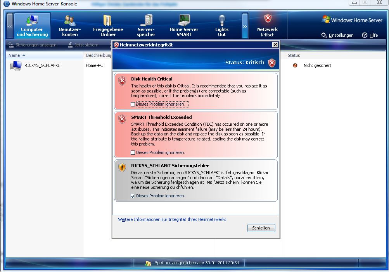Sort the list by the Name column
The height and width of the screenshot is (272, 389).
coord(45,55)
